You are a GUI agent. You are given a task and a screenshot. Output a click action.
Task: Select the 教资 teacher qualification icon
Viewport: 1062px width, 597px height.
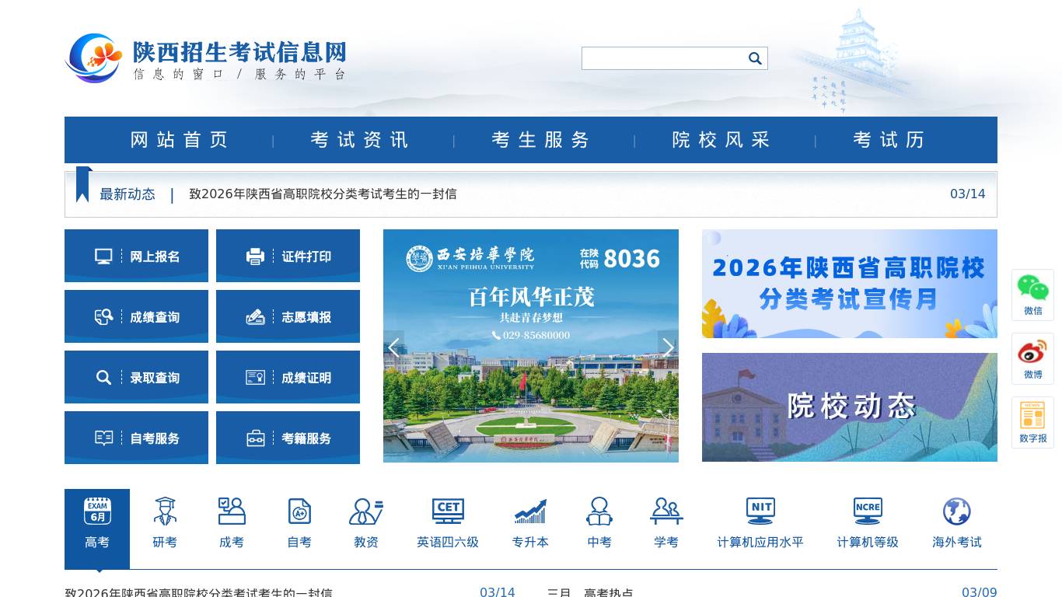coord(366,521)
